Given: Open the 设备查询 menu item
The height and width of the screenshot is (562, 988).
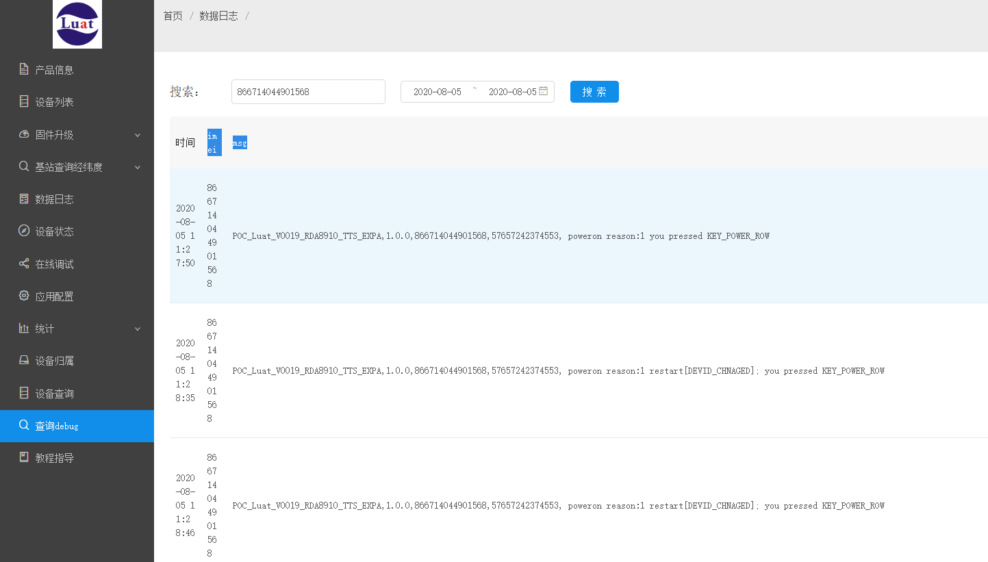Looking at the screenshot, I should 77,394.
